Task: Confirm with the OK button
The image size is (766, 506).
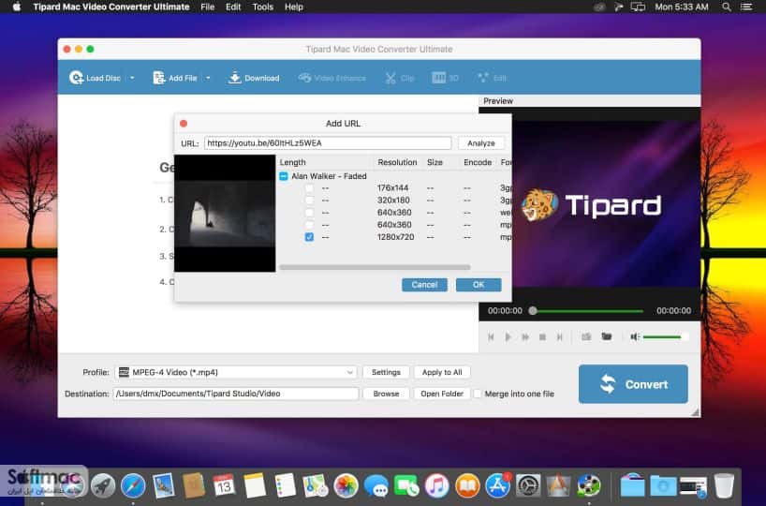Action: (479, 285)
